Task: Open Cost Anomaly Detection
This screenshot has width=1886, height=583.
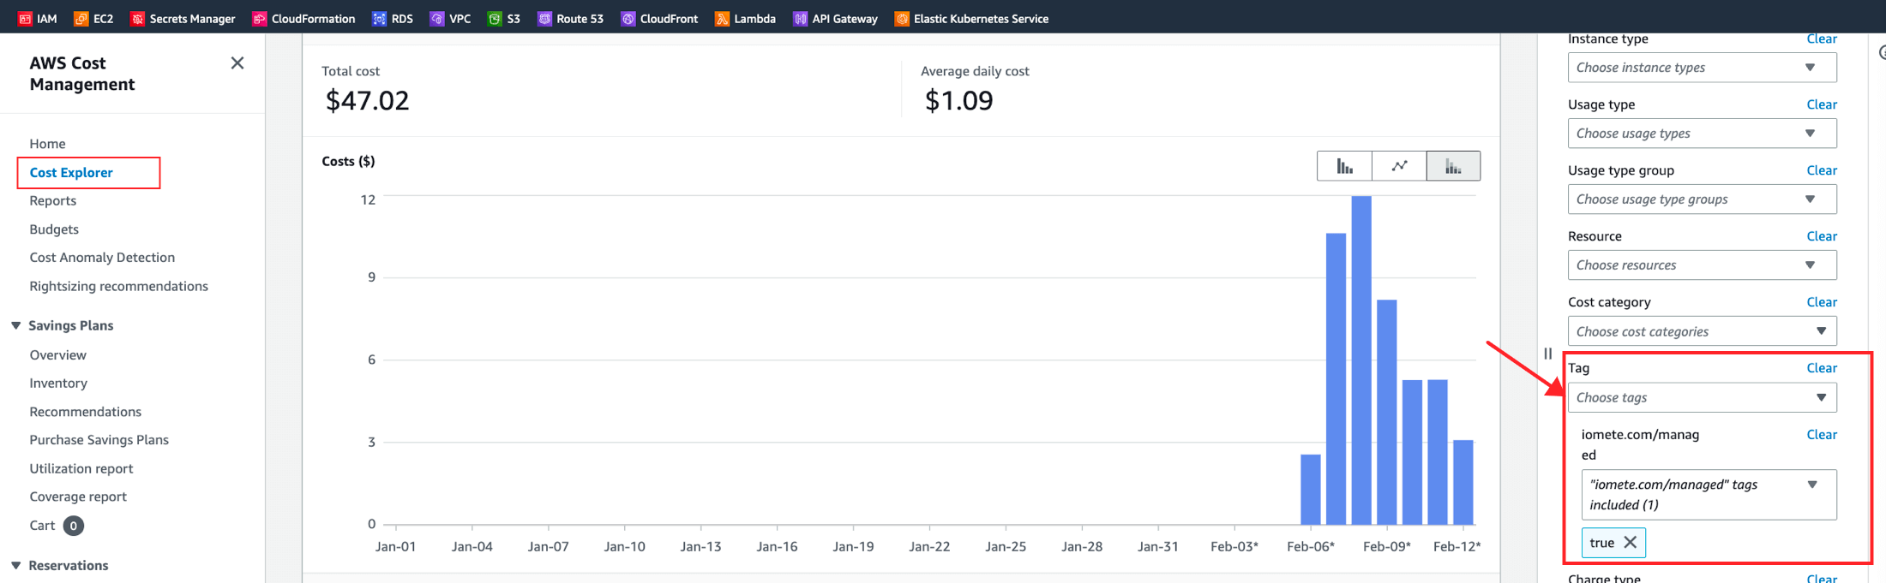Action: tap(102, 257)
